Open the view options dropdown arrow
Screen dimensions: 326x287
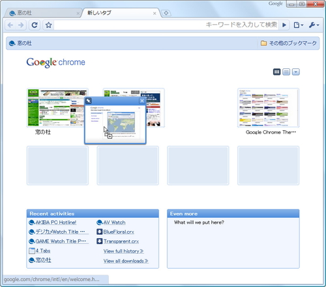(296, 72)
